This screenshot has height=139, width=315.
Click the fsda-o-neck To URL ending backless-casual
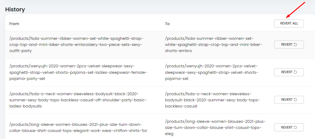(213, 100)
